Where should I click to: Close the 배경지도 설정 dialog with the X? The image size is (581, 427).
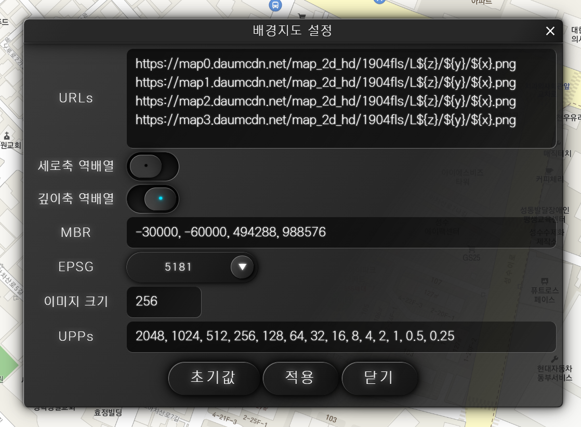coord(550,31)
